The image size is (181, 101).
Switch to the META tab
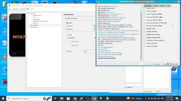click(155, 6)
